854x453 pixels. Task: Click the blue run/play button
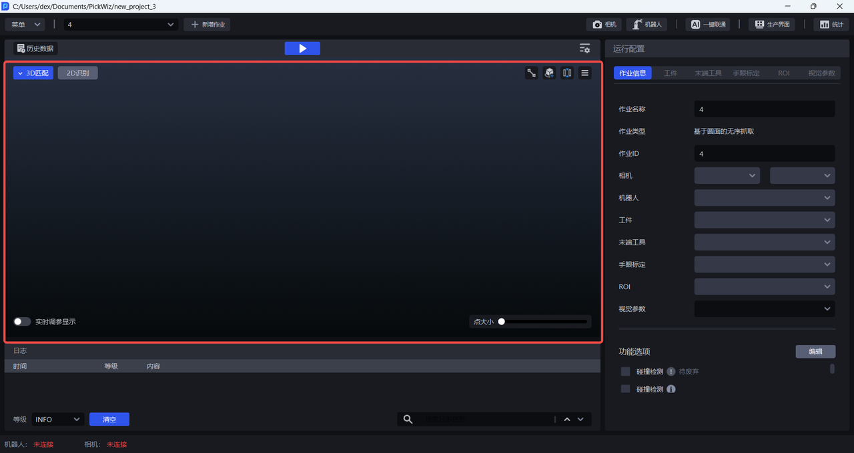[302, 49]
